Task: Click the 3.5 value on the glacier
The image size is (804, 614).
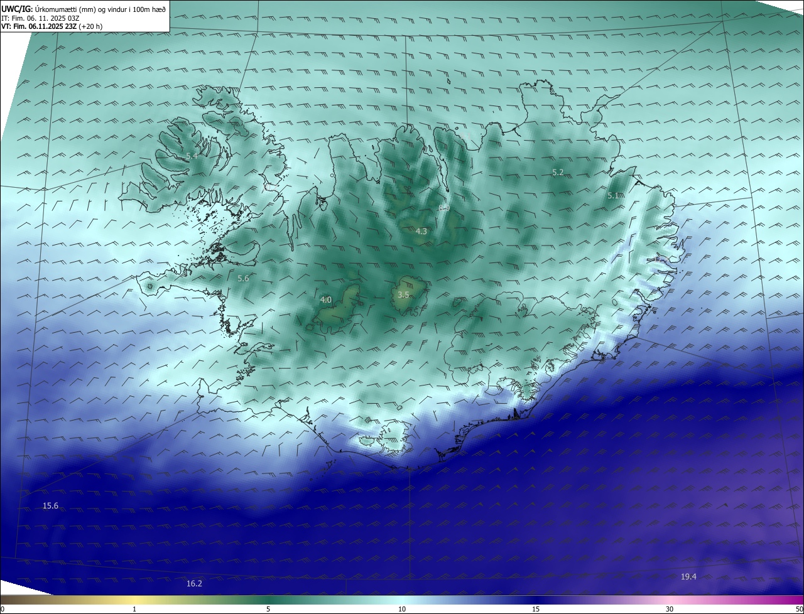Action: click(403, 294)
